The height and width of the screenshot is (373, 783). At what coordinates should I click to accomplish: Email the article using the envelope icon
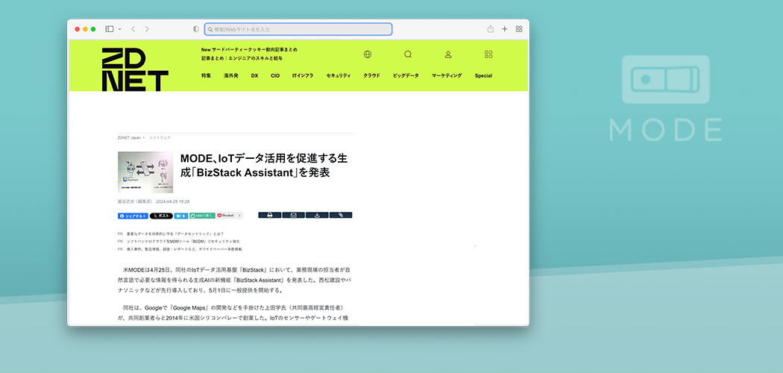pos(293,215)
